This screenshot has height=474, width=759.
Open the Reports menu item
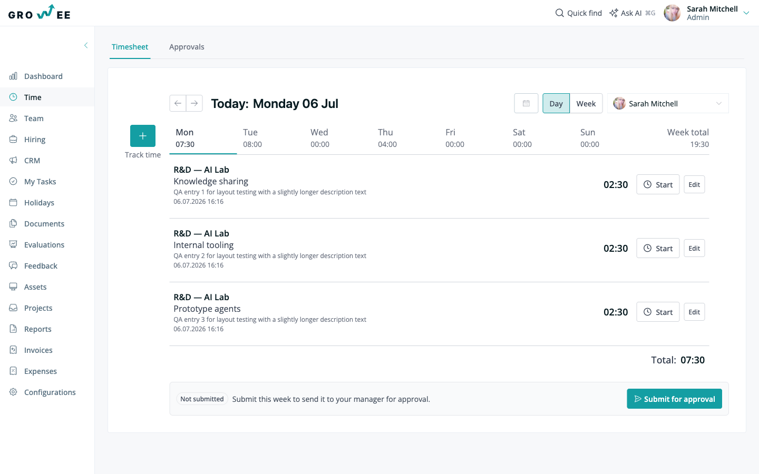tap(47, 329)
